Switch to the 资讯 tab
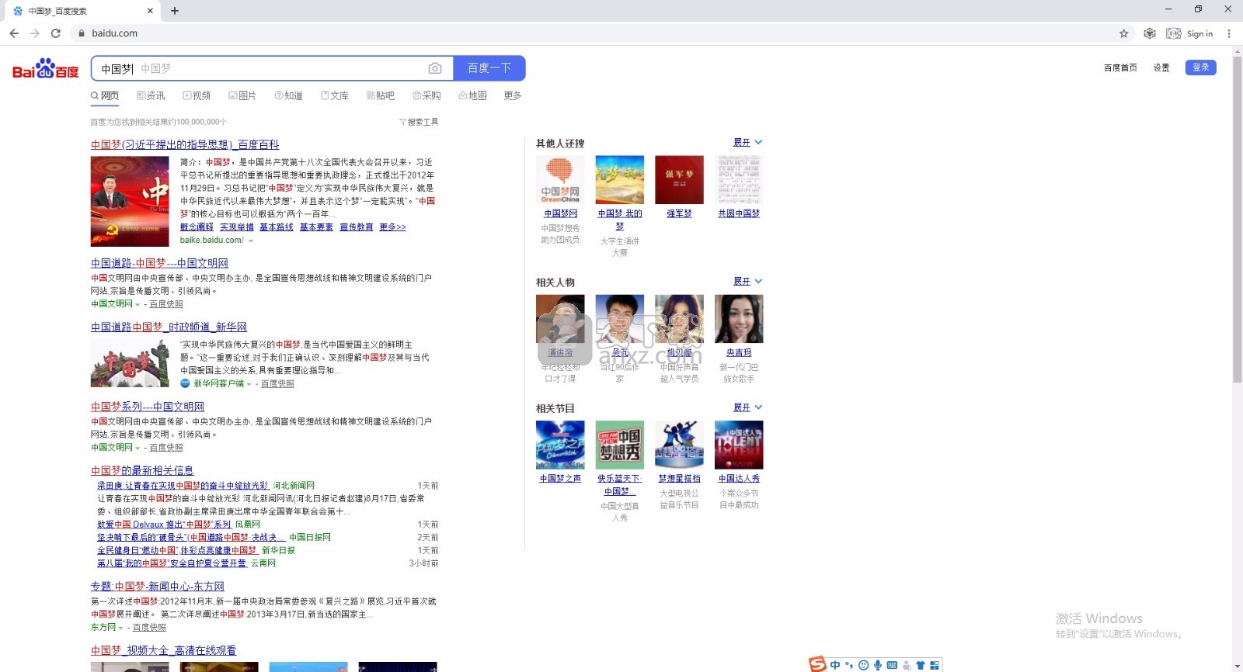 pos(151,95)
